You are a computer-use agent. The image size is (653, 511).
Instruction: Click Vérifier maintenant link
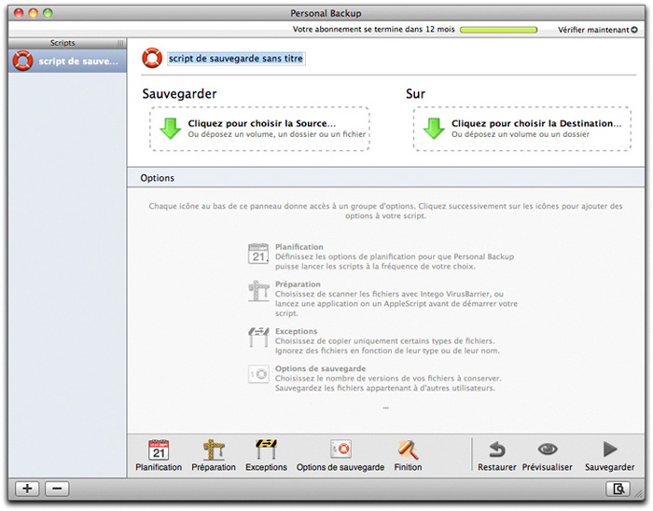(x=598, y=30)
